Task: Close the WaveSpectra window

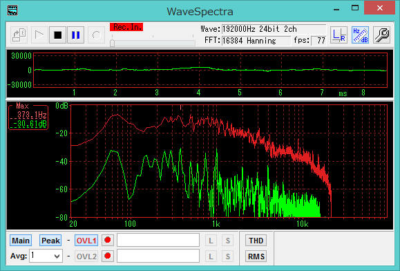Action: point(379,8)
